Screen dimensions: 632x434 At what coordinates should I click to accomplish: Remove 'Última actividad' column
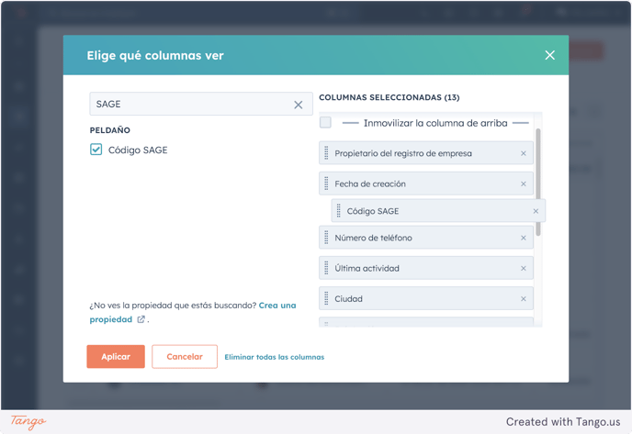[x=524, y=269]
